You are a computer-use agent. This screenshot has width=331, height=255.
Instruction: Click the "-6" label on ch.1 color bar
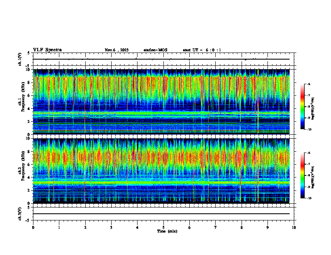click(x=308, y=84)
